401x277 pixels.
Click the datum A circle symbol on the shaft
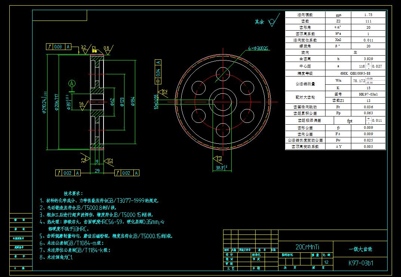point(72,83)
